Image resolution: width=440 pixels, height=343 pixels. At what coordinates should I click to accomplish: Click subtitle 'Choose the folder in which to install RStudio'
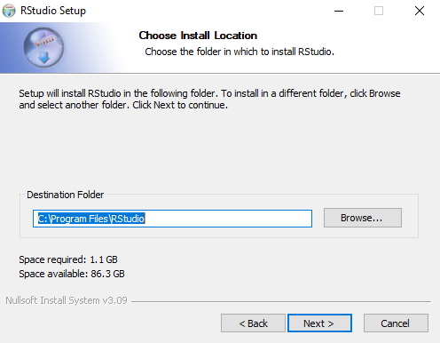coord(240,52)
